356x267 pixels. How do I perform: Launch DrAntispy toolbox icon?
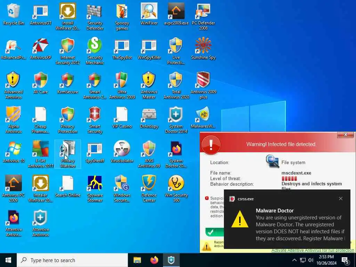pos(149,118)
